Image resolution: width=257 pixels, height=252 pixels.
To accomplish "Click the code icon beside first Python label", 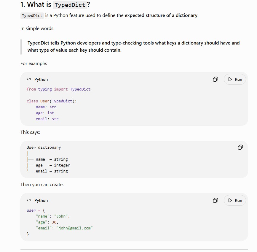I will pos(29,79).
